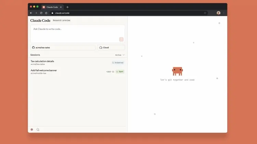This screenshot has width=257, height=144.
Task: Close the Claude Code browser tab
Action: [x=61, y=7]
